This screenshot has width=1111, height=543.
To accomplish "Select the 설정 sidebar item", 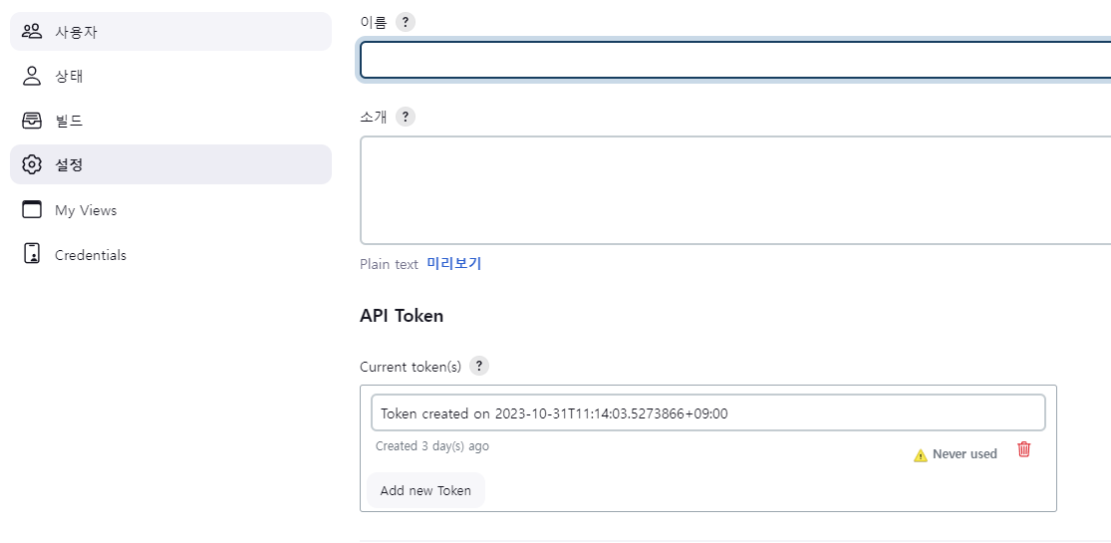I will (170, 164).
